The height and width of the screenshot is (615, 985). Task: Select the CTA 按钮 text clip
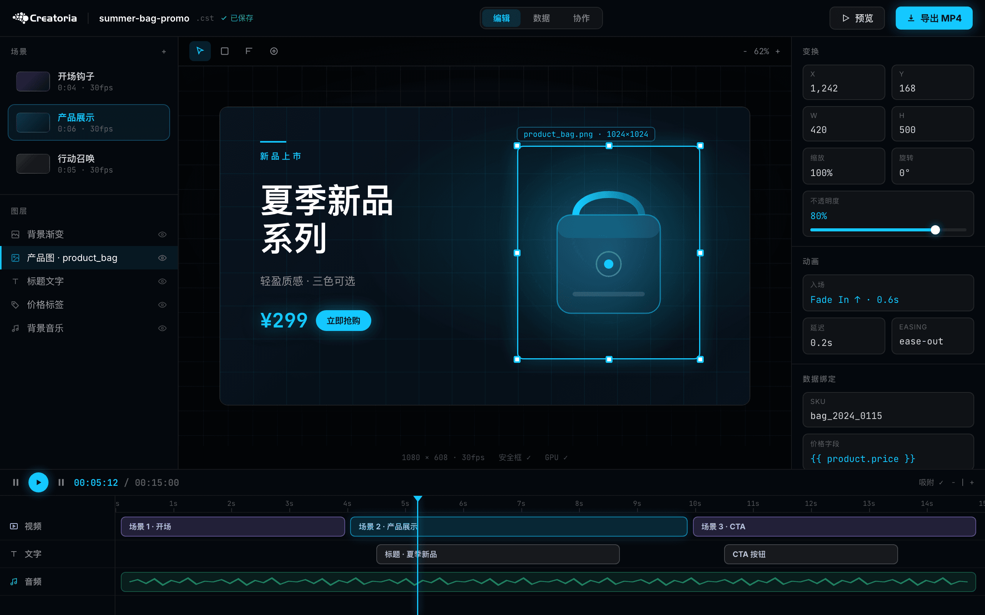(811, 554)
